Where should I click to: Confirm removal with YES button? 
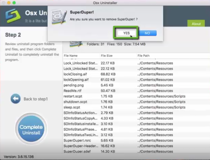click(126, 33)
